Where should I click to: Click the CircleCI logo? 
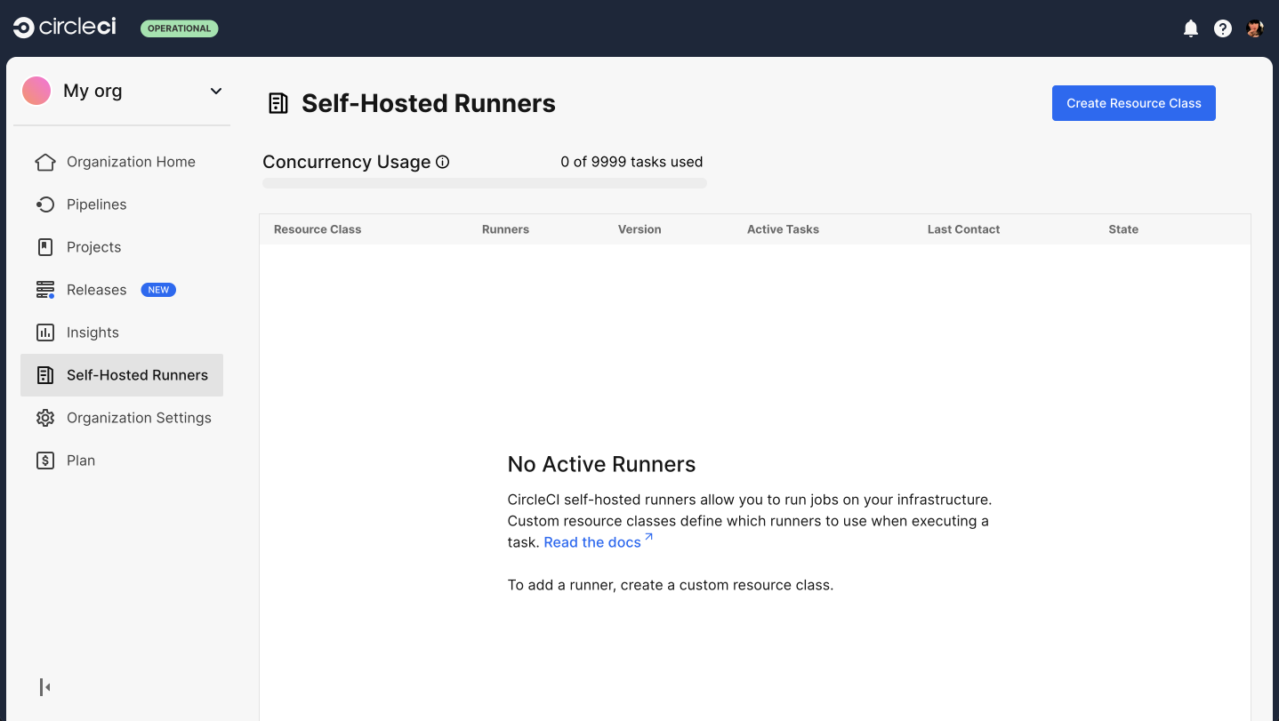click(x=65, y=28)
